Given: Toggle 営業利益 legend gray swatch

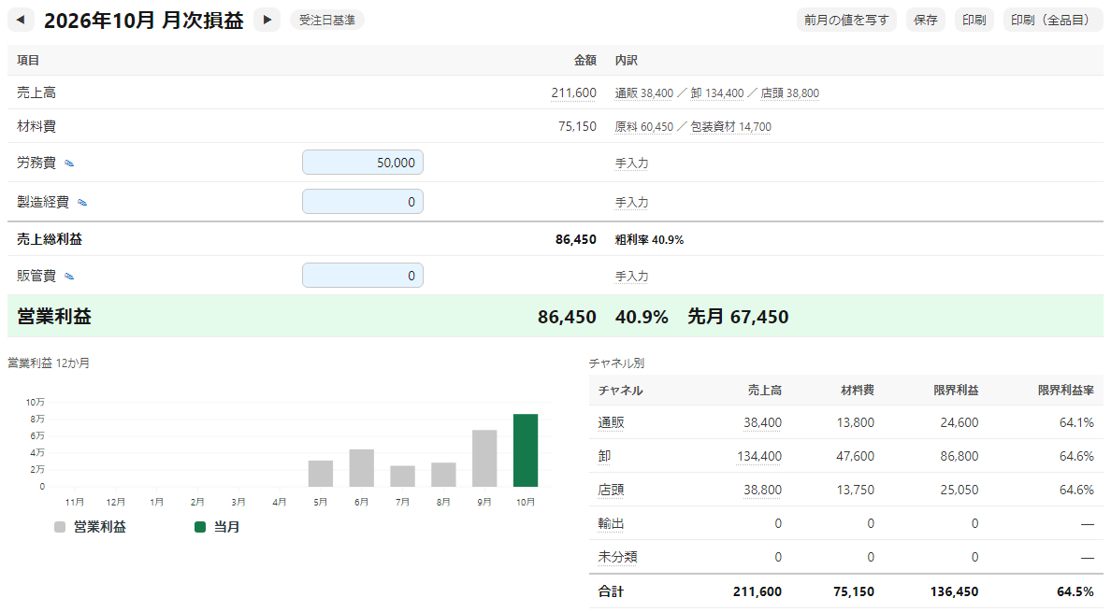Looking at the screenshot, I should click(x=60, y=527).
